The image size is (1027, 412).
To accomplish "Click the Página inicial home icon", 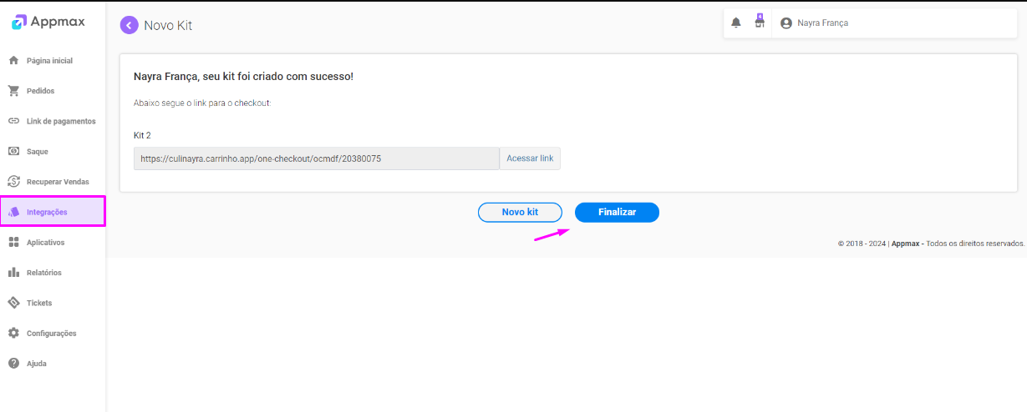I will [13, 61].
